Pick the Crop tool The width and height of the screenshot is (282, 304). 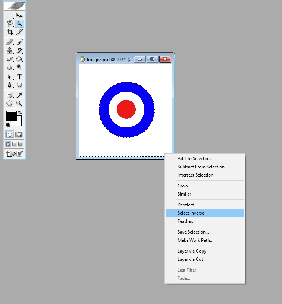pos(9,32)
